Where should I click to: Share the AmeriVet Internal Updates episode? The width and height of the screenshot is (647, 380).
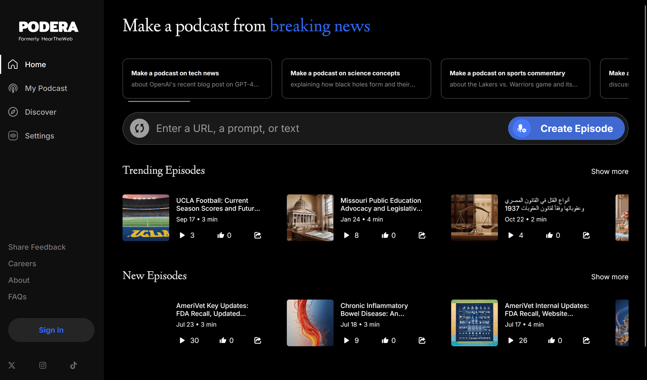pos(586,341)
